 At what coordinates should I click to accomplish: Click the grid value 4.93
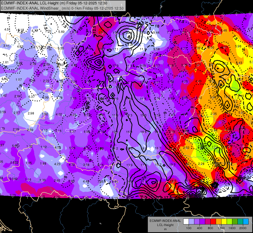coord(20,47)
